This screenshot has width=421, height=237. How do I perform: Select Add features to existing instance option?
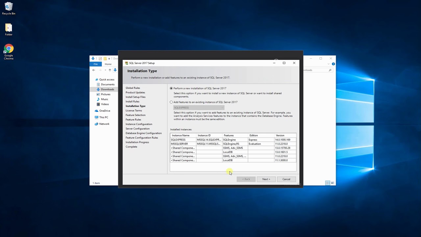point(171,102)
